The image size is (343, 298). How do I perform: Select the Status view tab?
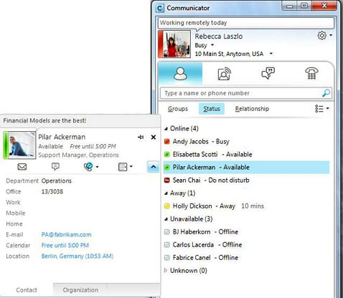pos(212,109)
